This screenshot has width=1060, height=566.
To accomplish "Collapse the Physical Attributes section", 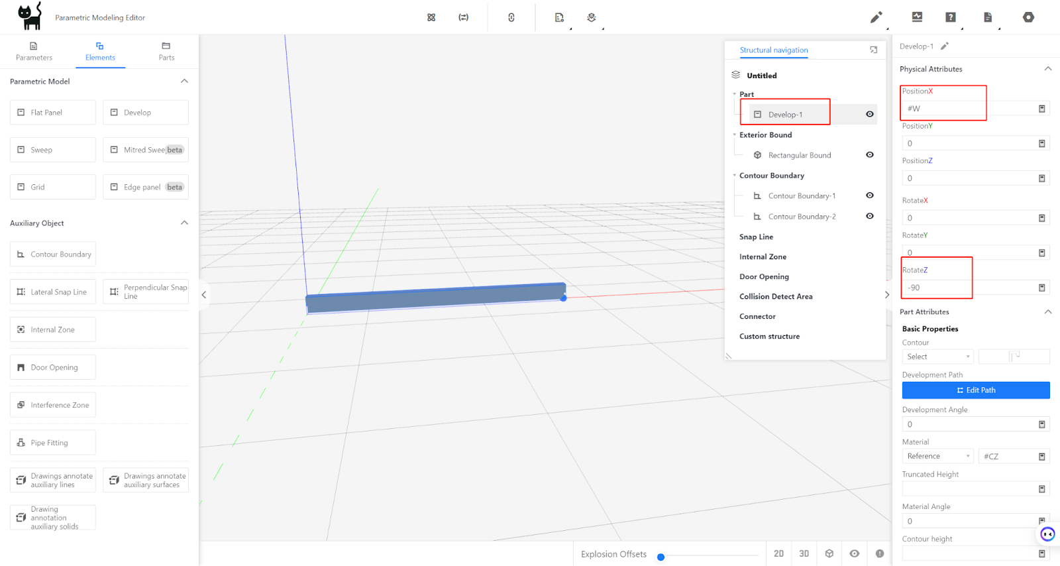I will (1047, 69).
